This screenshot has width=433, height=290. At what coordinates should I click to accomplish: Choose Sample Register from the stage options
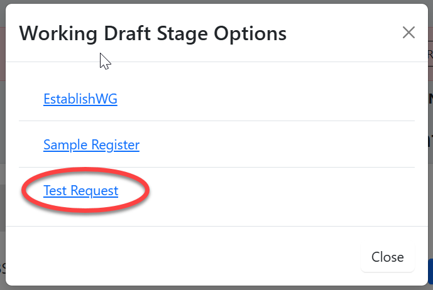(x=91, y=145)
